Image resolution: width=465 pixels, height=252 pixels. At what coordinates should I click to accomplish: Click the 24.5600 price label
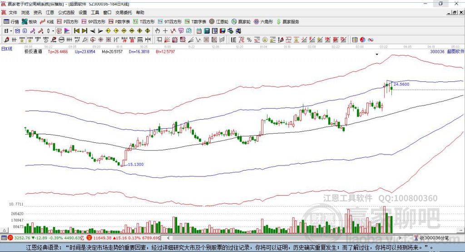coord(401,84)
